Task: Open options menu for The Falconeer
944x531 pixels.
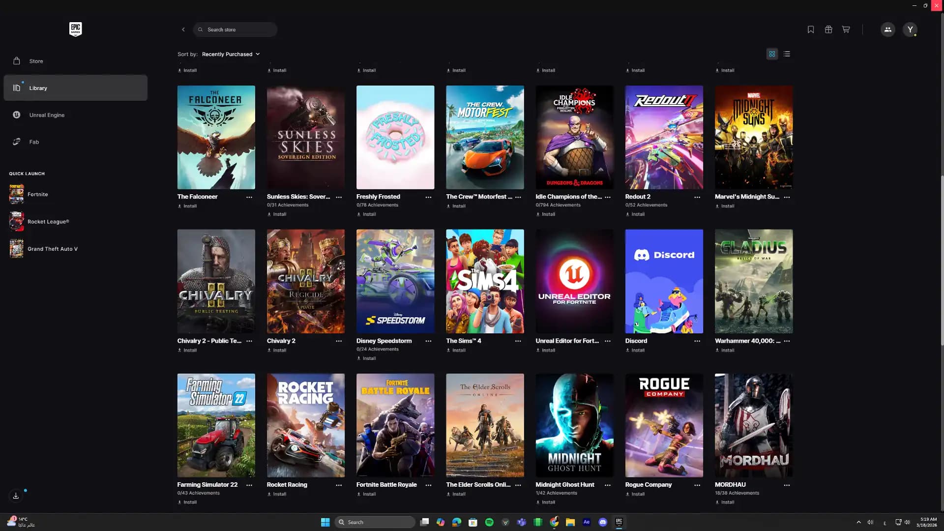Action: 249,197
